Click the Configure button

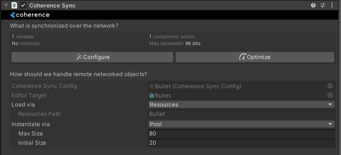coord(92,57)
